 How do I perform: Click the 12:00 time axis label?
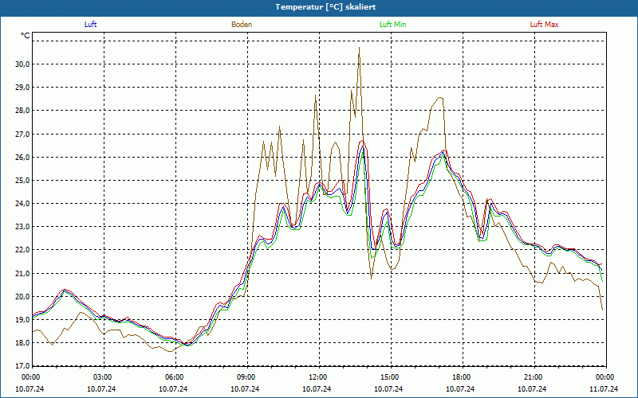(x=319, y=377)
